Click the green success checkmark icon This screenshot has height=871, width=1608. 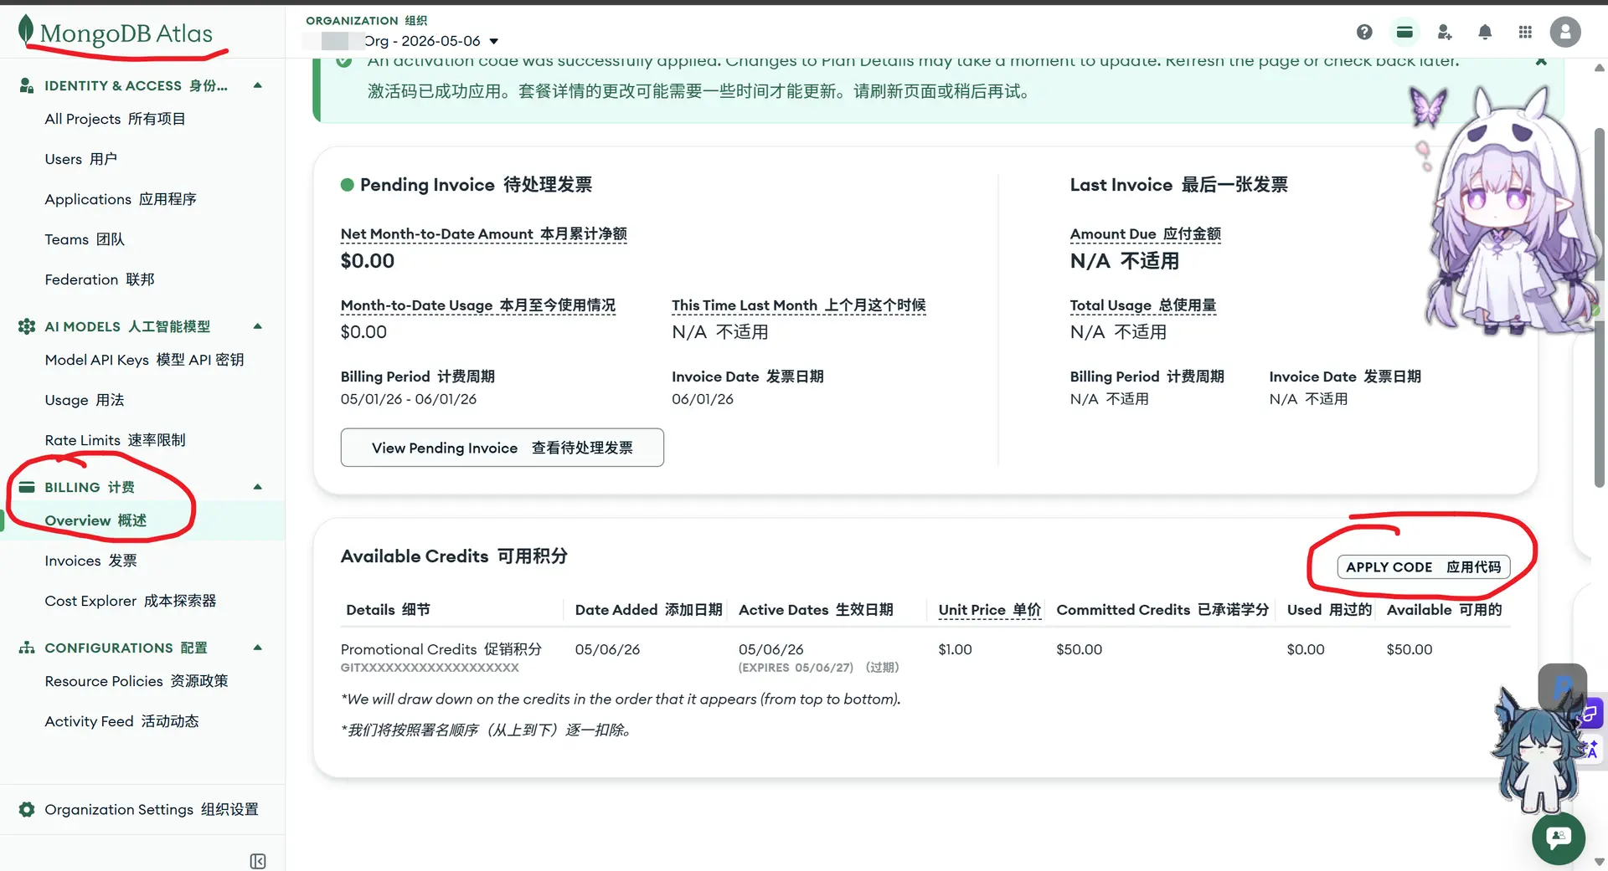tap(343, 61)
